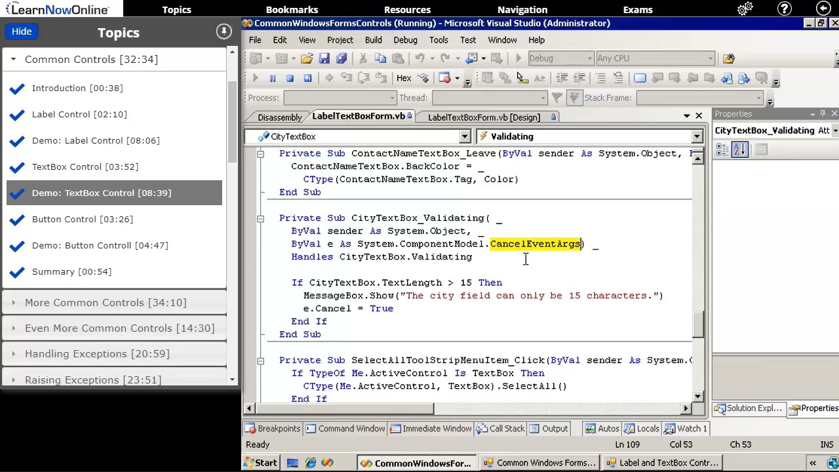Open the Call Stack tab
This screenshot has height=472, width=839.
point(501,428)
